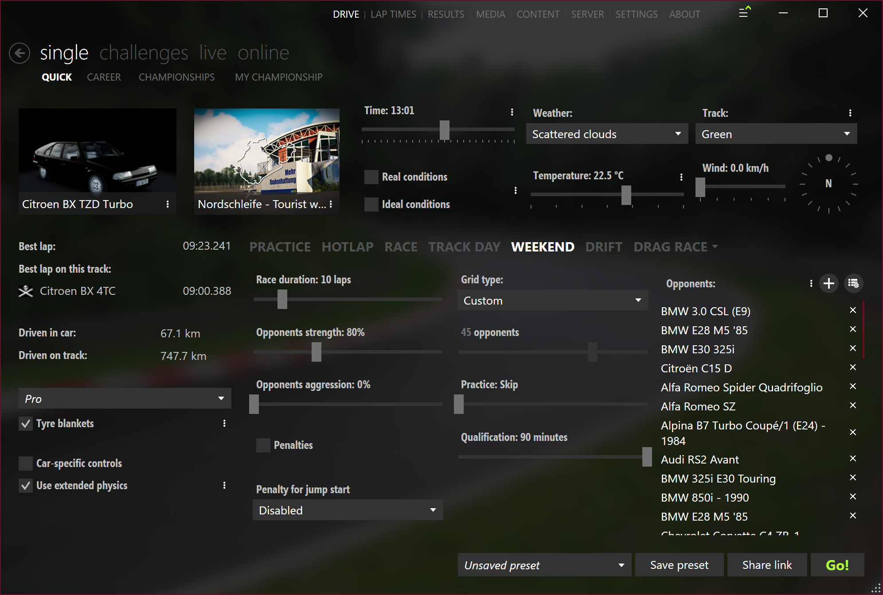Viewport: 883px width, 595px height.
Task: Click the opponents list scrollbar
Action: 863,329
